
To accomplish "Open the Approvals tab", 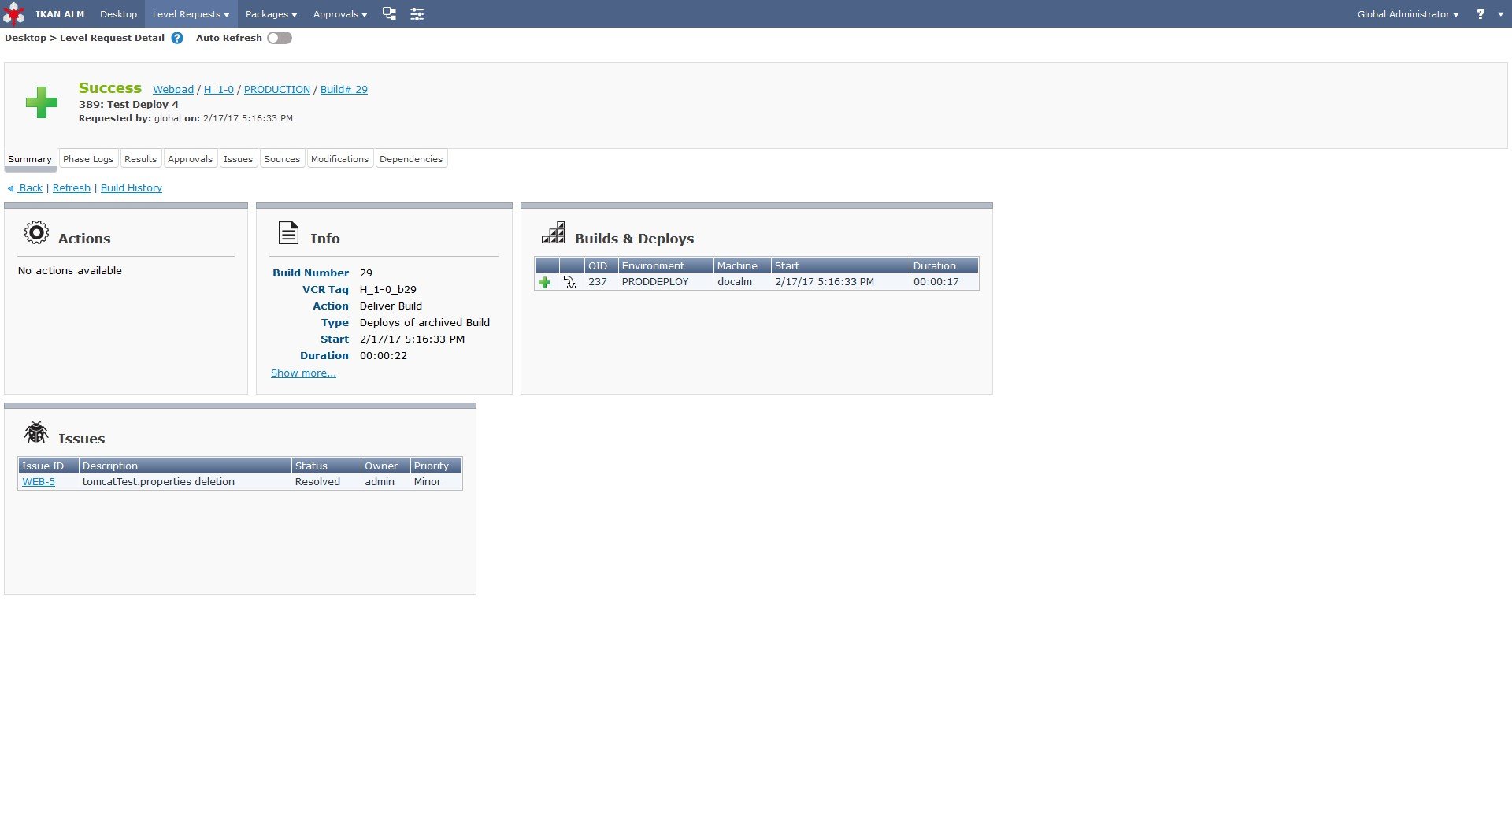I will 190,159.
